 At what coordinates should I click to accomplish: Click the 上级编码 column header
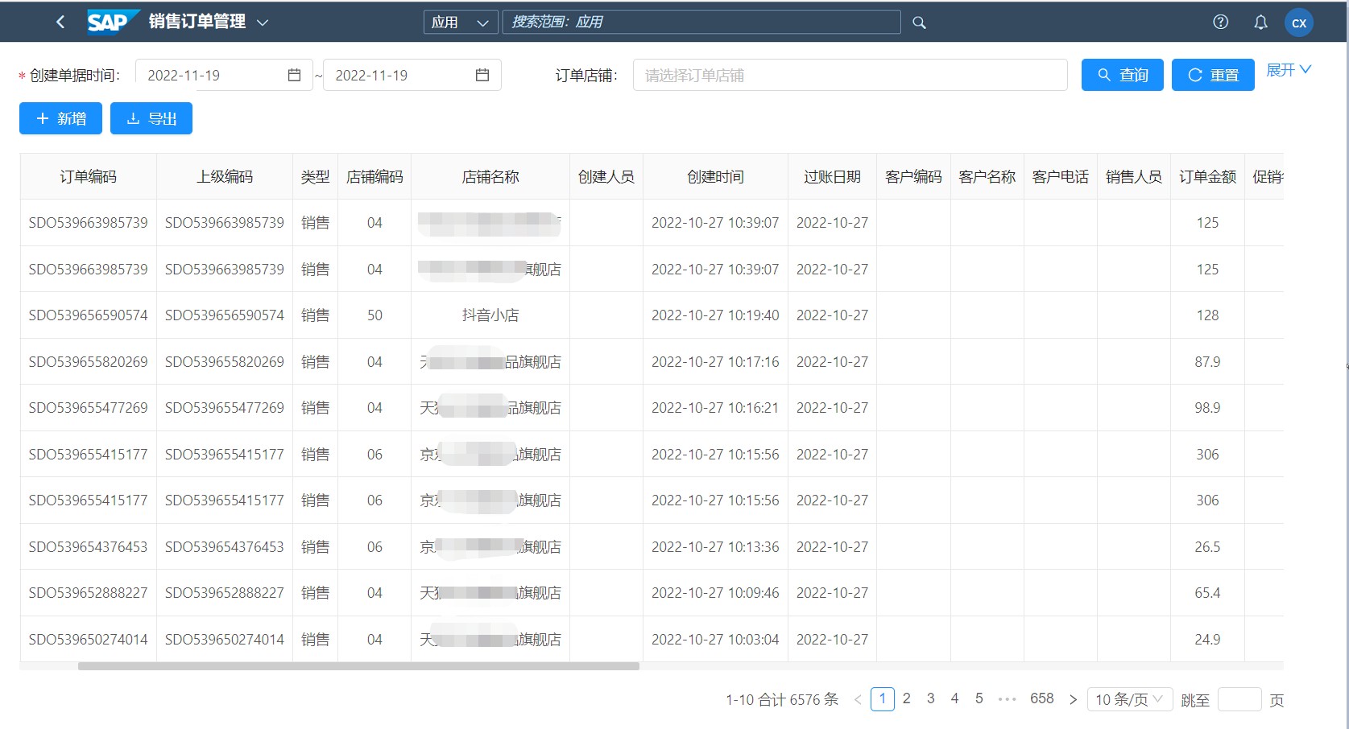tap(225, 176)
